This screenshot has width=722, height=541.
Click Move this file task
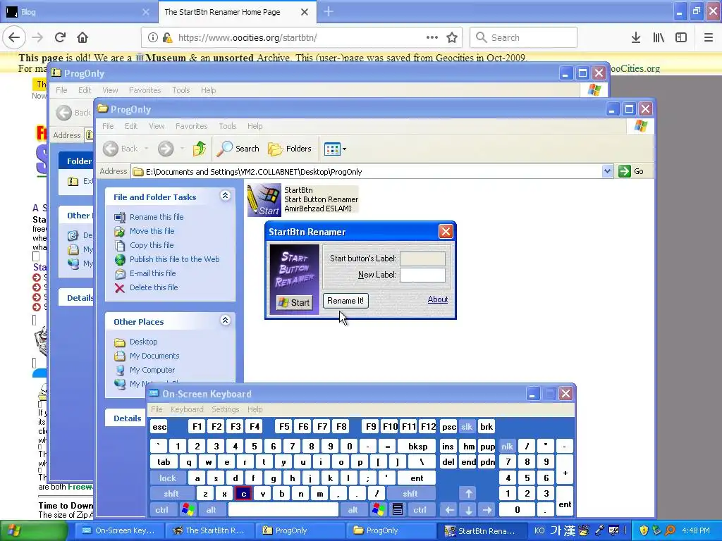(152, 231)
